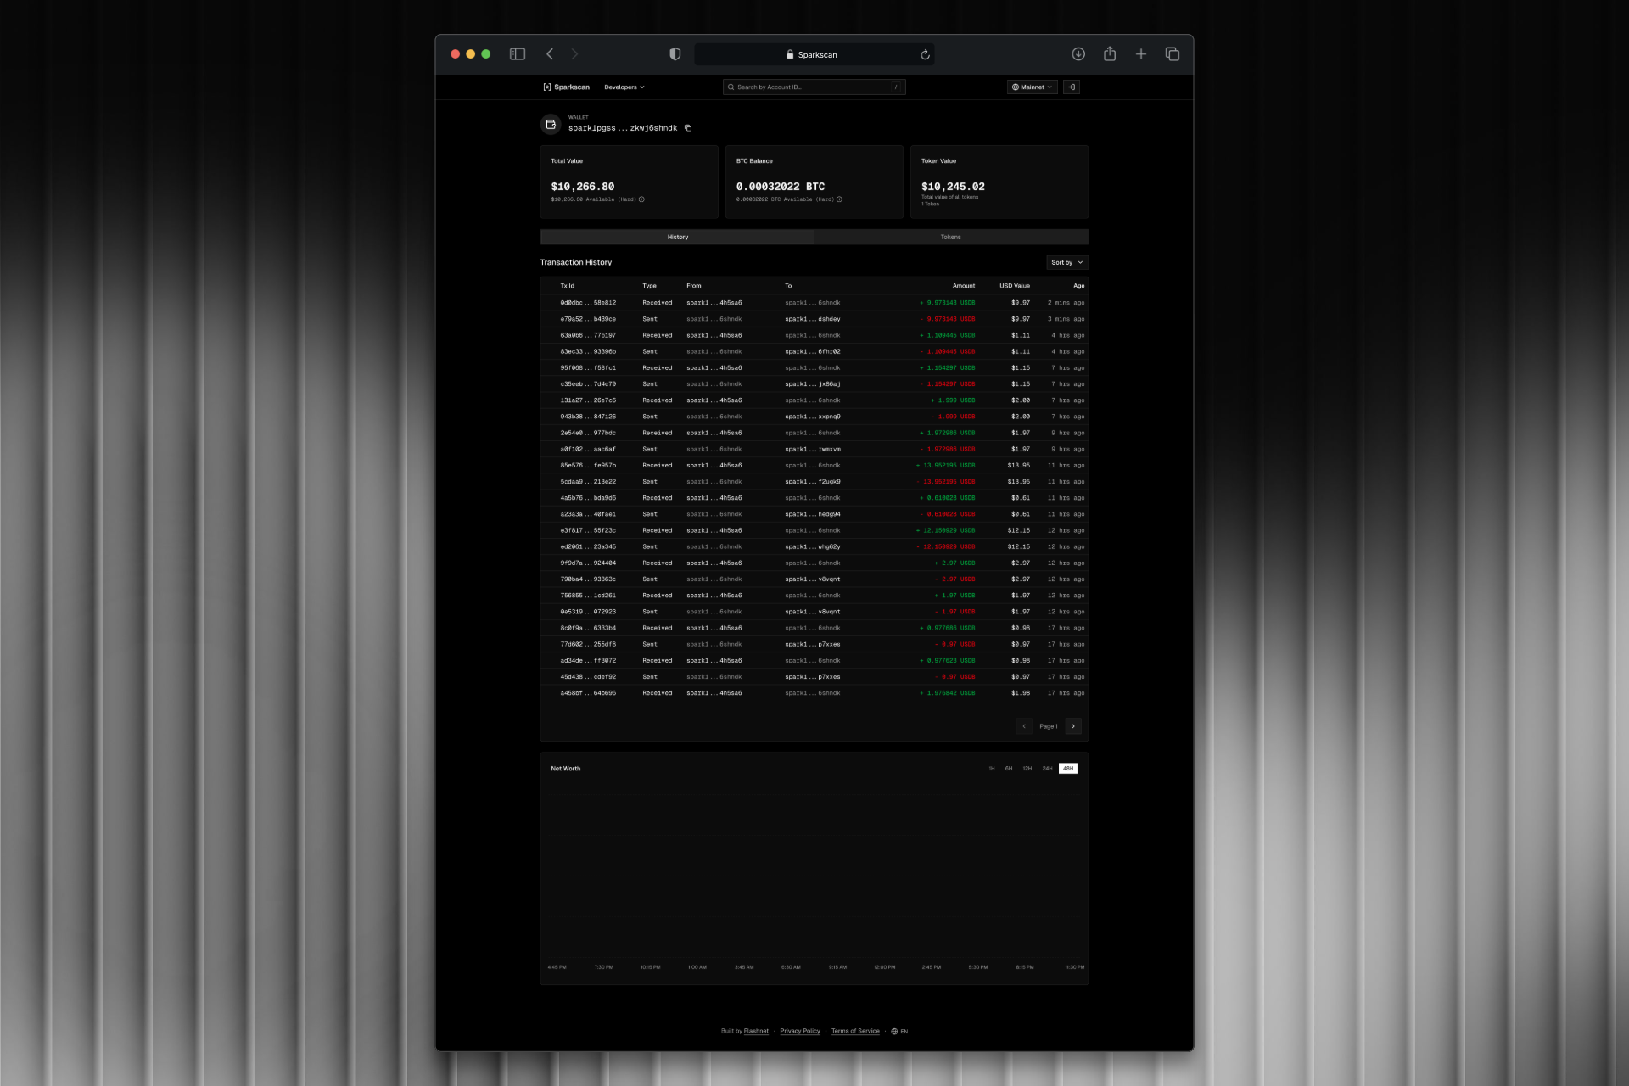Screen dimensions: 1629x1086
Task: Click the info icon beside BTC Balance available
Action: coord(838,199)
